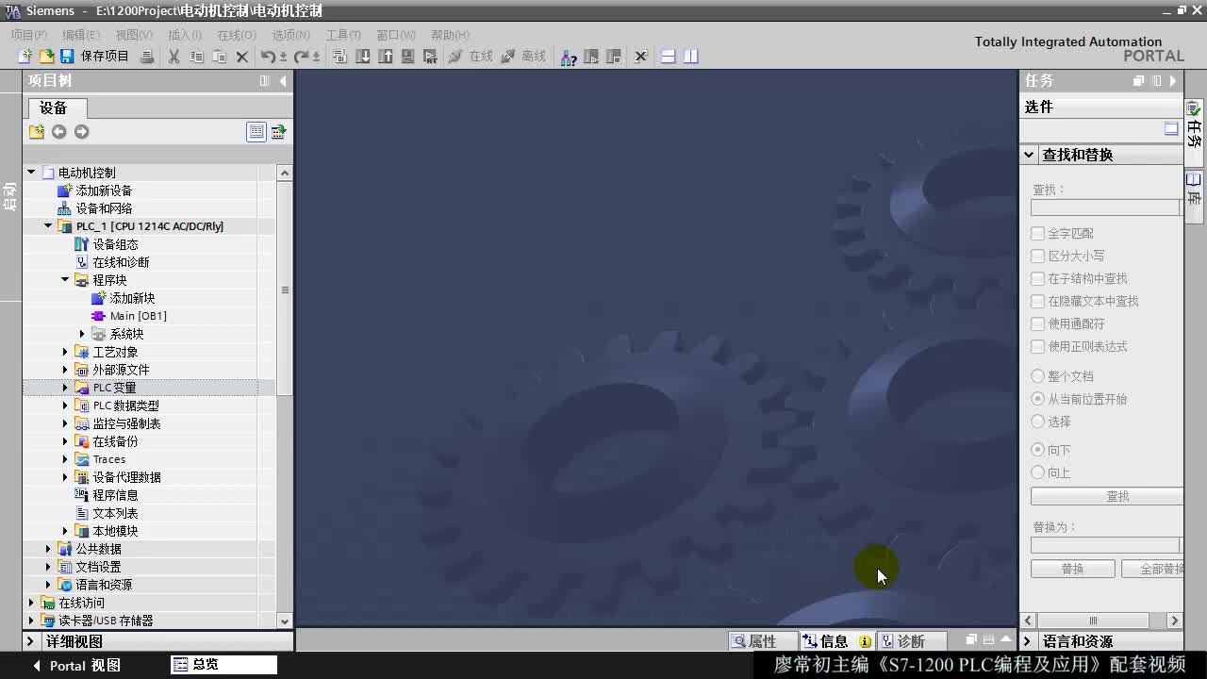Viewport: 1207px width, 679px height.
Task: Select 向下 radio button
Action: (1037, 450)
